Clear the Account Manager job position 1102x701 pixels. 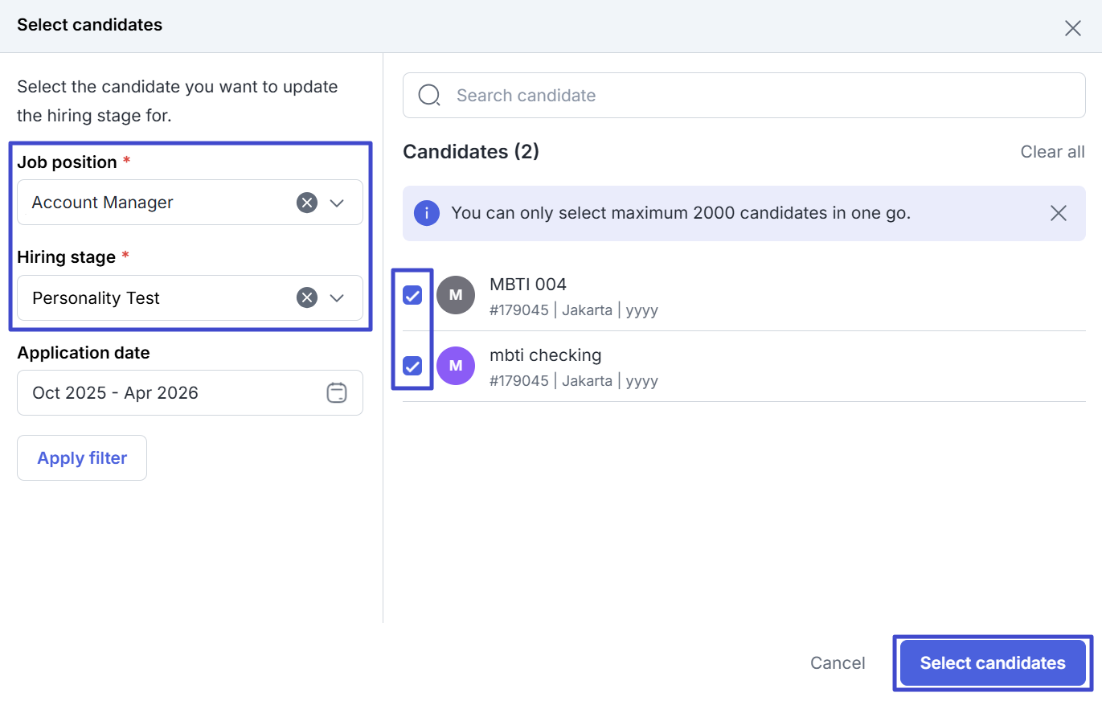tap(307, 203)
